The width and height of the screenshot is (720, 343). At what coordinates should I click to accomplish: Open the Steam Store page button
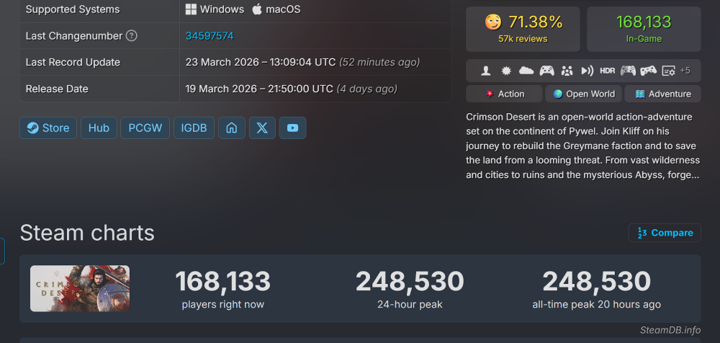(x=48, y=128)
